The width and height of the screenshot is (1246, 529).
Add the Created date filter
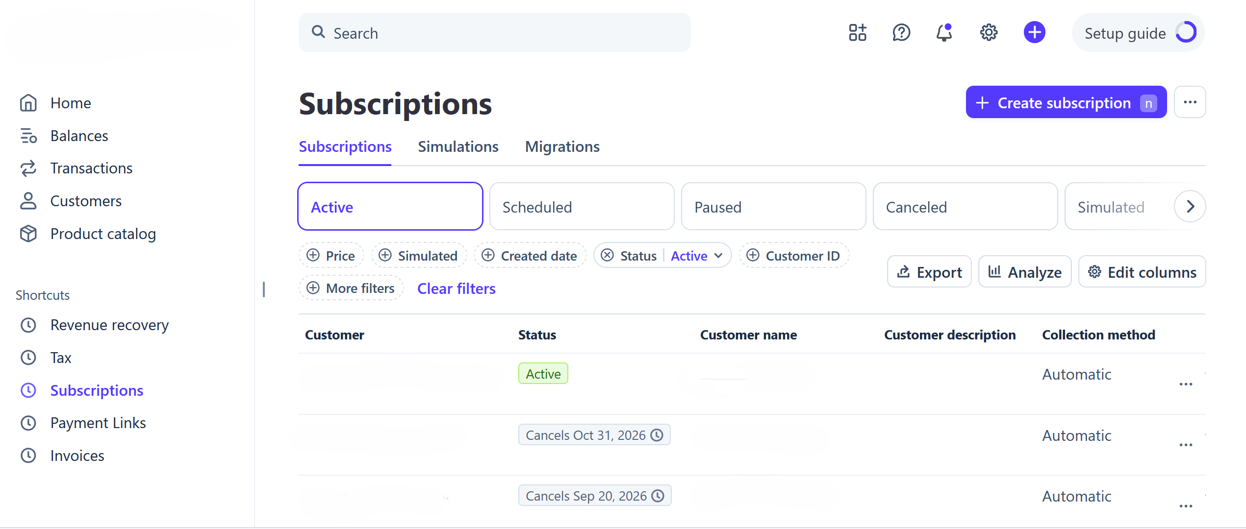pos(530,255)
